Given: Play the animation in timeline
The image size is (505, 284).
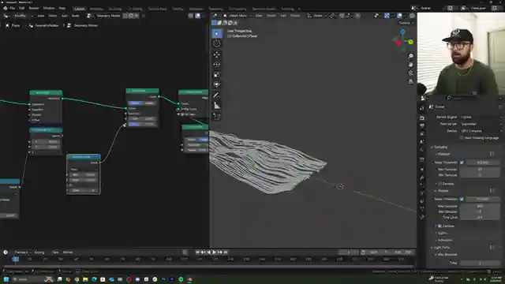Looking at the screenshot, I should coord(214,252).
